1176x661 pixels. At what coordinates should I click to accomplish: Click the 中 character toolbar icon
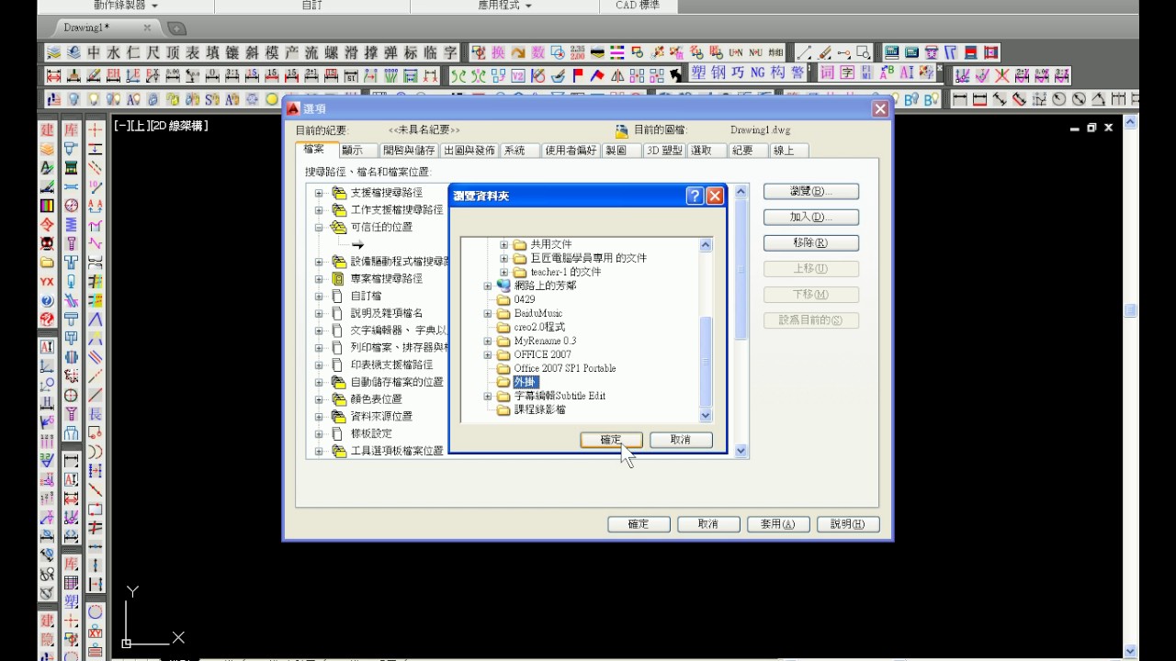pos(94,52)
